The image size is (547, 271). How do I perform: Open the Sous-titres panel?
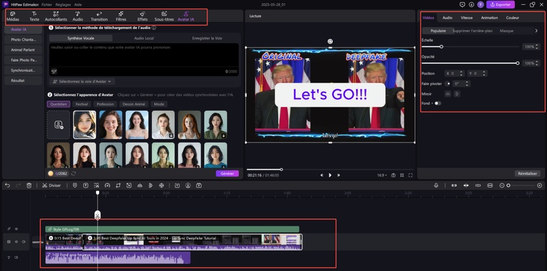pyautogui.click(x=164, y=16)
